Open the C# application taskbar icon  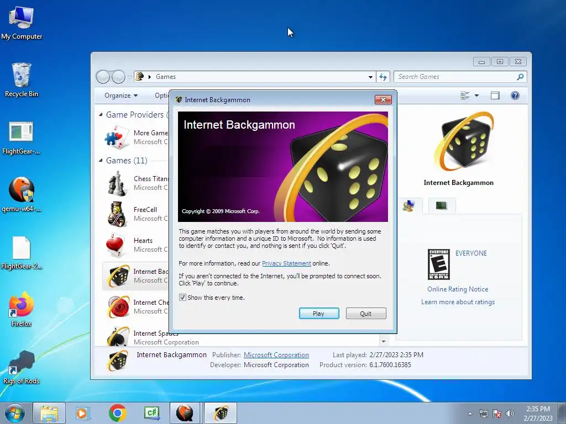pos(151,413)
